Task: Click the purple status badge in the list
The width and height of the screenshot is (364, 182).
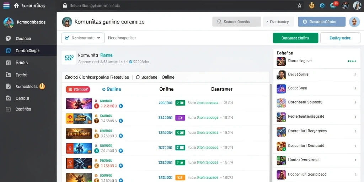Action: (180, 118)
